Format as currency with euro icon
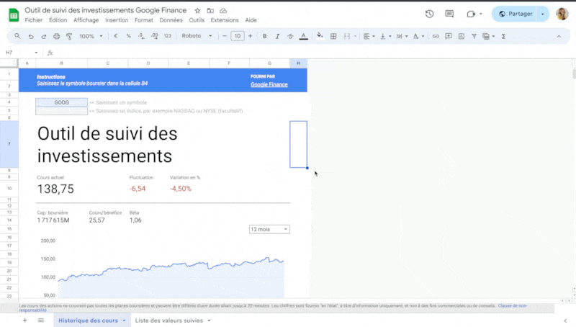The width and height of the screenshot is (576, 327). point(116,36)
